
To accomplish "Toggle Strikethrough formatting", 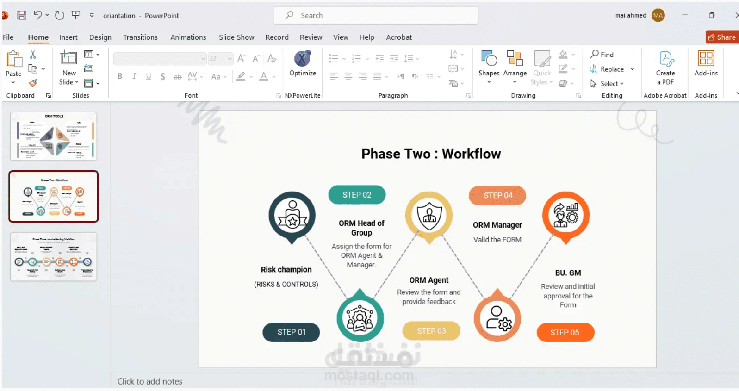I will click(x=178, y=76).
